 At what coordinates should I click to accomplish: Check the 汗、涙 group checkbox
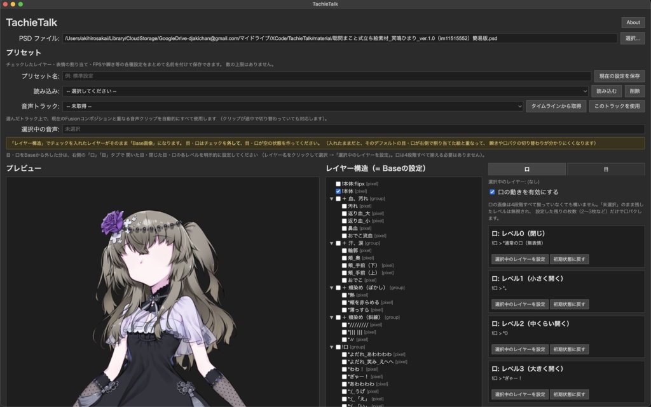tap(338, 243)
